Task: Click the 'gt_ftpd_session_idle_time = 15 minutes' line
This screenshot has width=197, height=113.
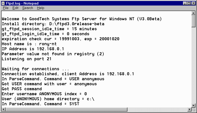Action: [x=49, y=29]
